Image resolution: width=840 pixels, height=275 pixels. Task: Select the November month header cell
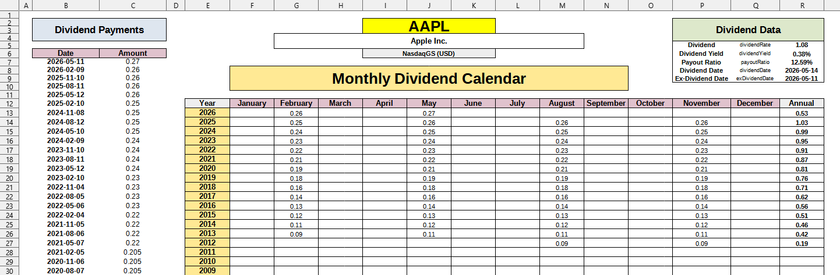(x=701, y=103)
